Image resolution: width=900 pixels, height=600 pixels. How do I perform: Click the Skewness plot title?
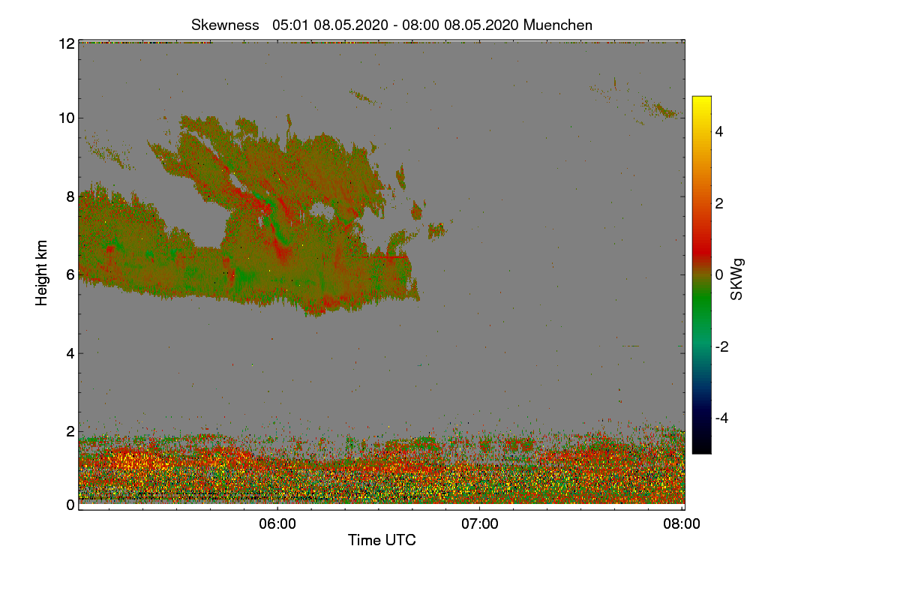click(x=391, y=25)
